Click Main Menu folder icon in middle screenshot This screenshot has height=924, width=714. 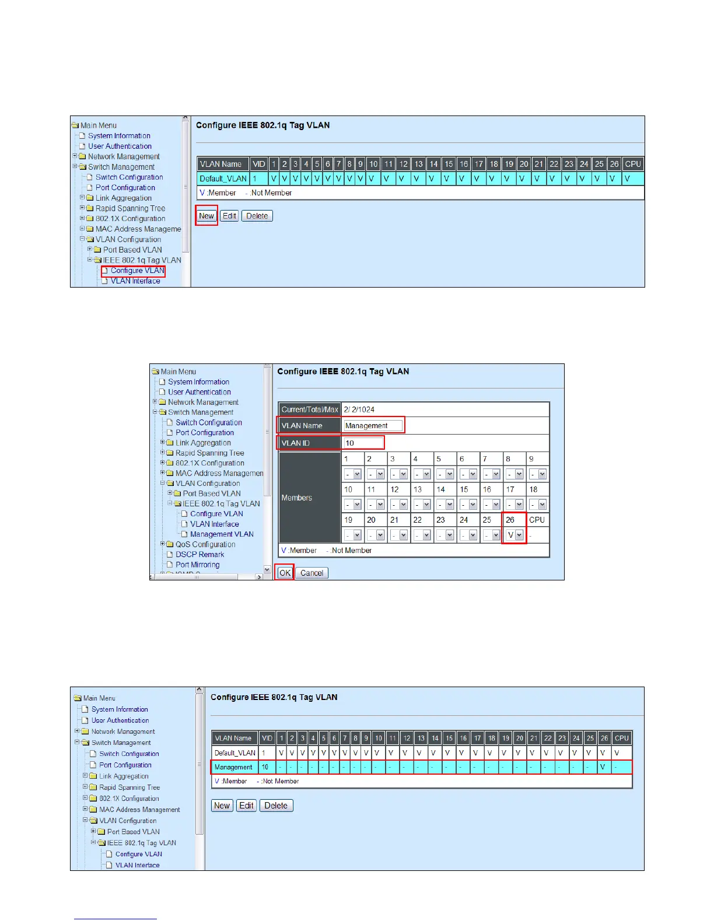(x=155, y=372)
